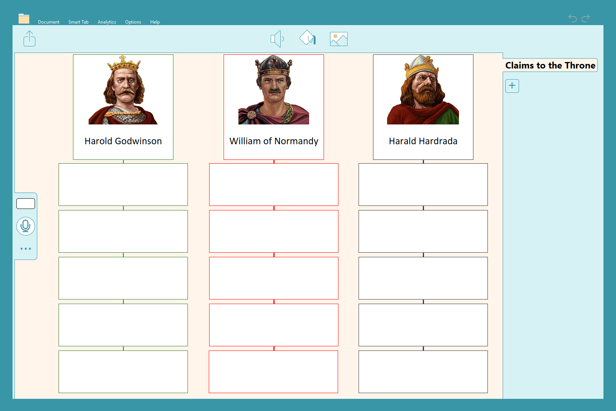The height and width of the screenshot is (411, 616).
Task: Open the Analytics menu
Action: click(x=107, y=22)
